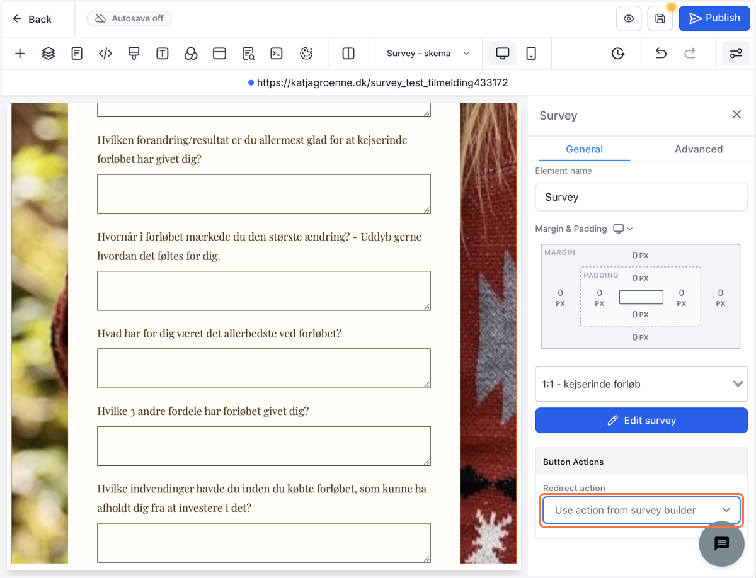
Task: Switch to desktop view
Action: [x=503, y=54]
